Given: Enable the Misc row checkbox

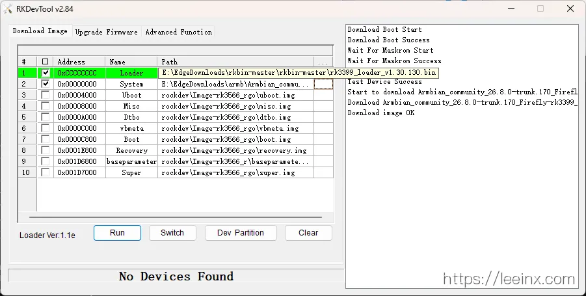Looking at the screenshot, I should 46,106.
